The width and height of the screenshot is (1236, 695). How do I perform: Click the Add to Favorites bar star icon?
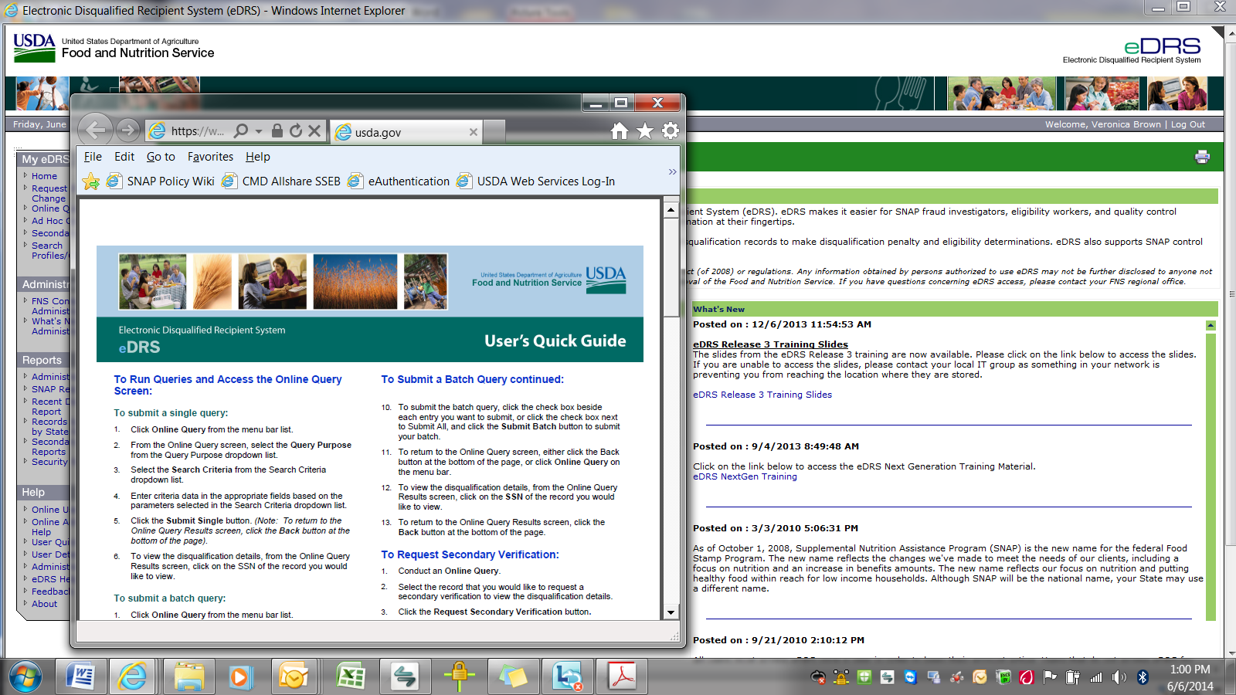[91, 181]
